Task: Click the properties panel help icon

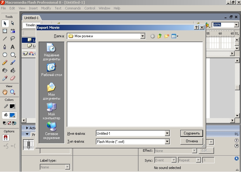Action: pyautogui.click(x=236, y=140)
